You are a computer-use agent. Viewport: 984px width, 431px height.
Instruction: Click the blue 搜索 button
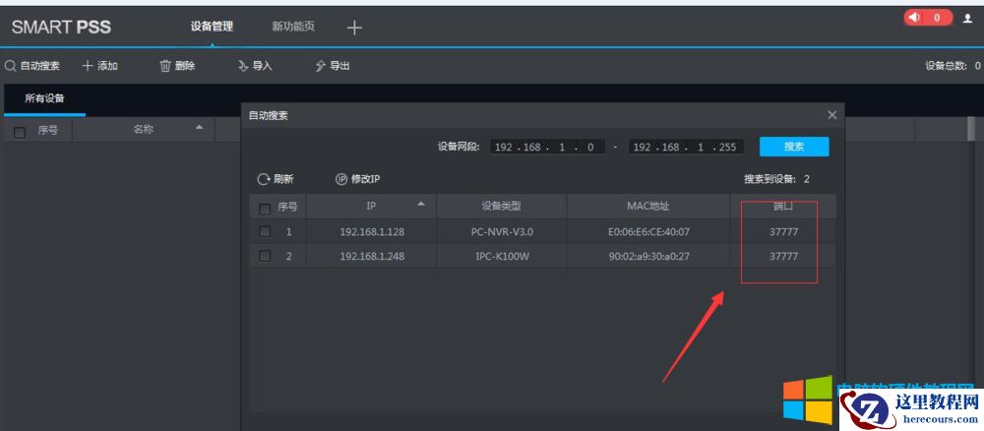pyautogui.click(x=794, y=147)
